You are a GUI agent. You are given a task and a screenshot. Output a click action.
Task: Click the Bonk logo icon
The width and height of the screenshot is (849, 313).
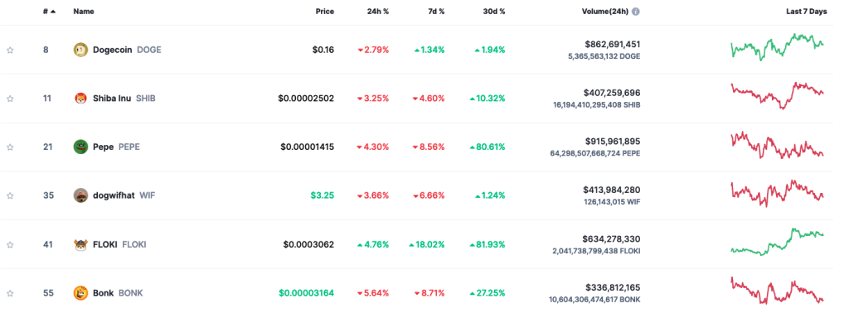80,293
